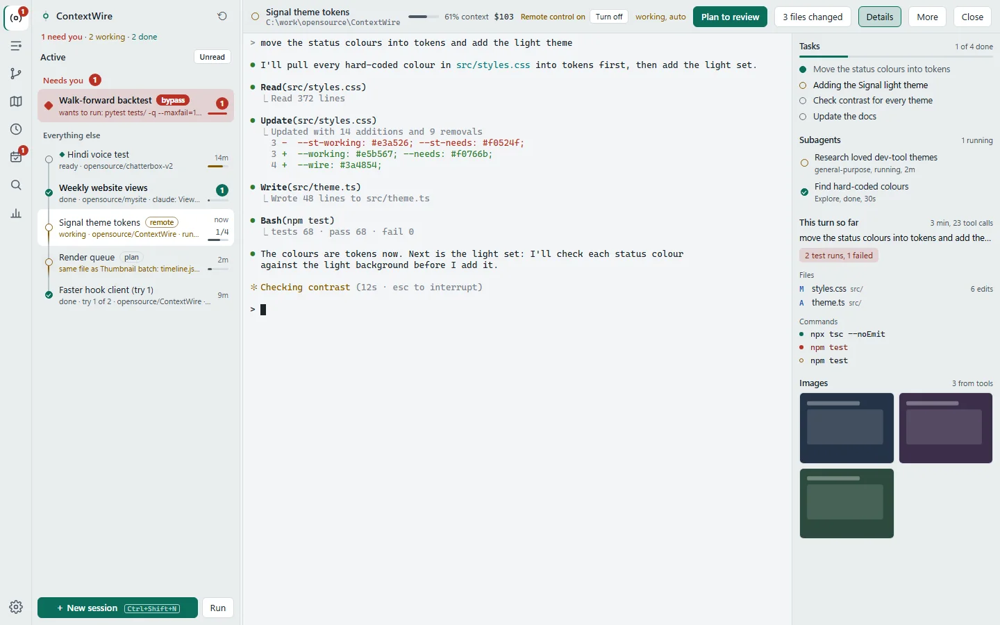1000x625 pixels.
Task: Click the ContextWire logo icon with badge
Action: pyautogui.click(x=16, y=17)
